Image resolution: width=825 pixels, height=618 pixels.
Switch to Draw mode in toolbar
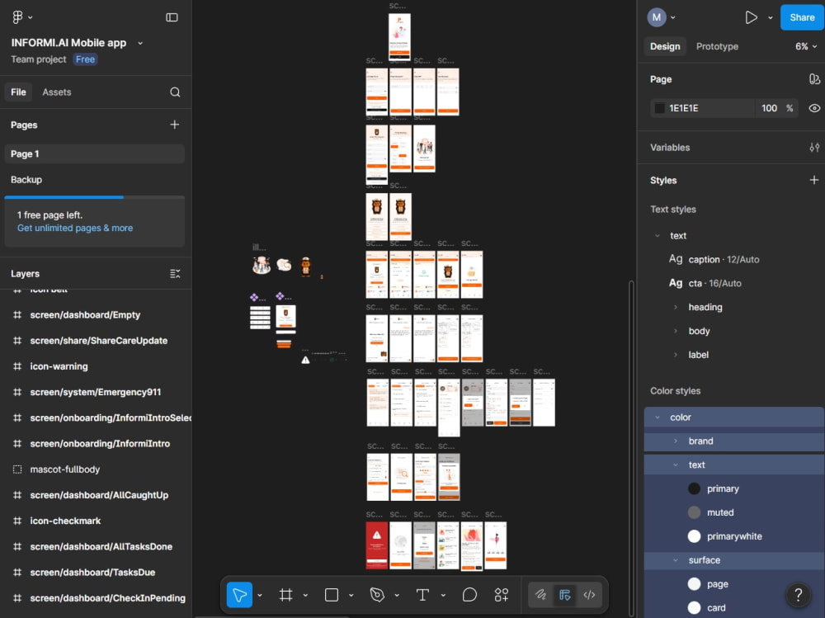click(540, 595)
